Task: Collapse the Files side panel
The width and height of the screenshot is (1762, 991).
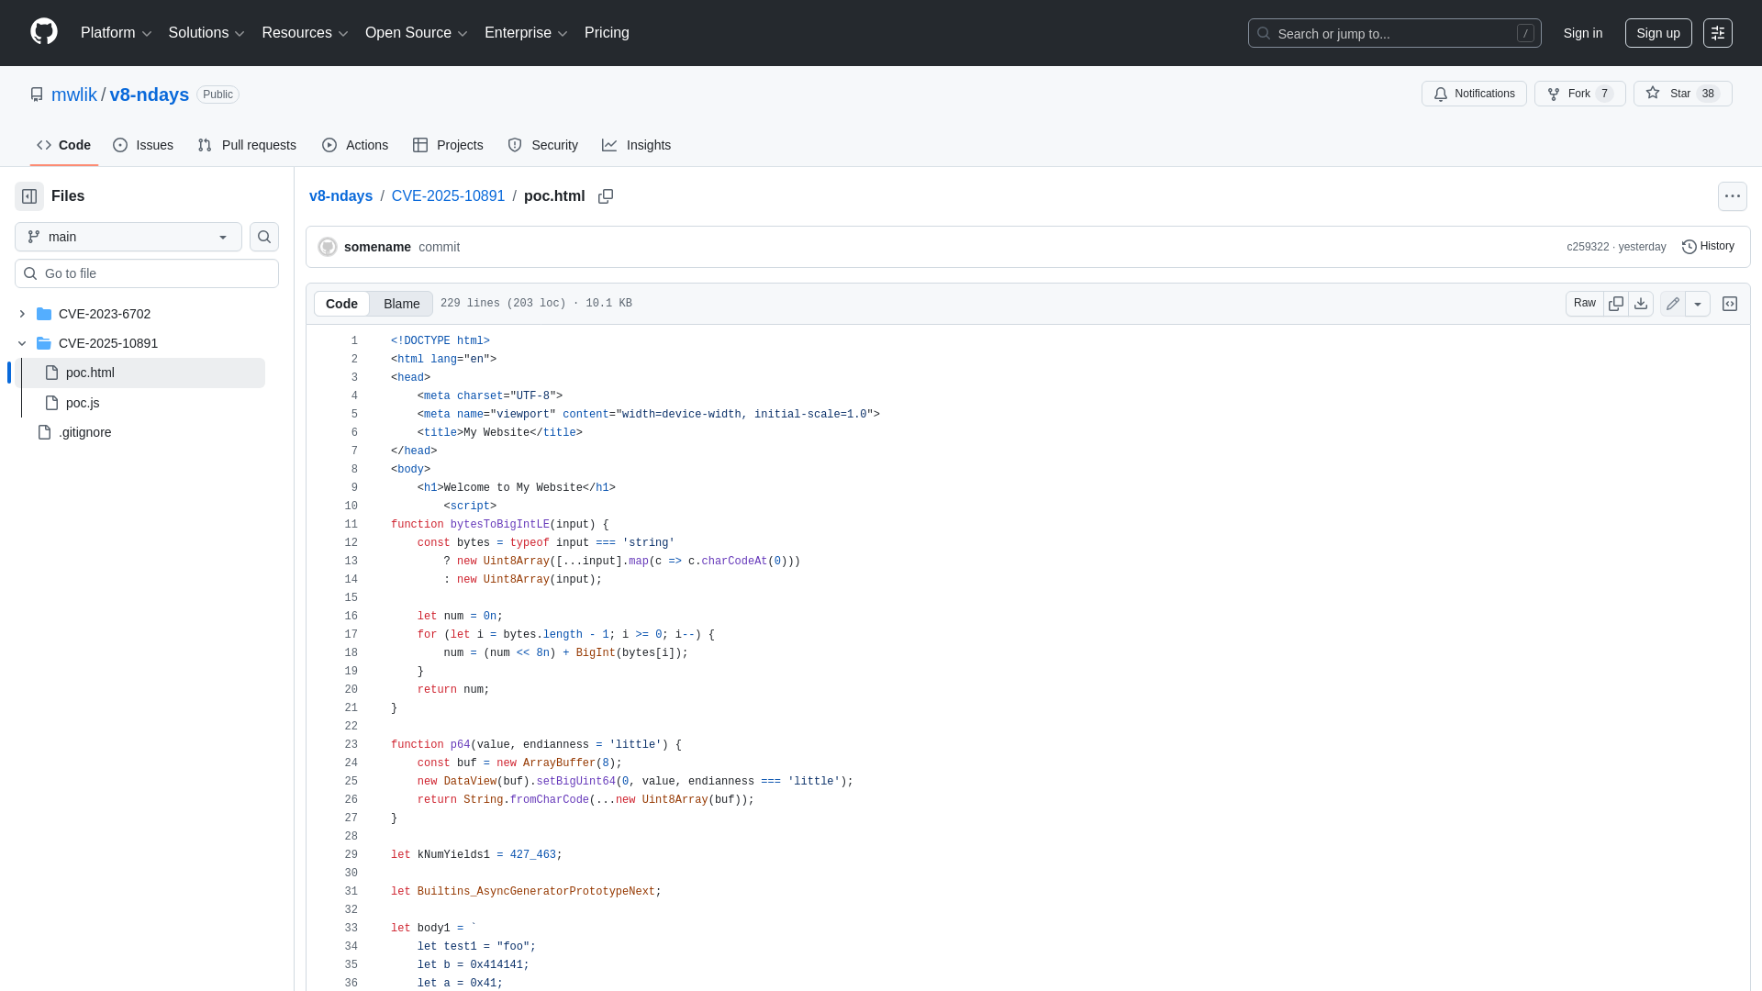Action: [x=28, y=195]
